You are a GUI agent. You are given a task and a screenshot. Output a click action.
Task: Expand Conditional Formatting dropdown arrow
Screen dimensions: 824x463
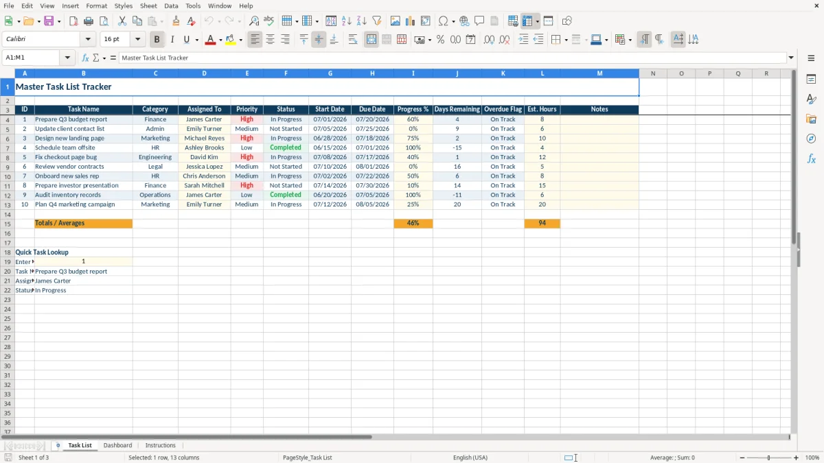pos(630,40)
